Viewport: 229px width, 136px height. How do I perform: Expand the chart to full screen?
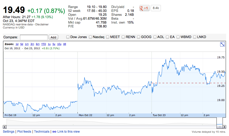pyautogui.click(x=223, y=44)
